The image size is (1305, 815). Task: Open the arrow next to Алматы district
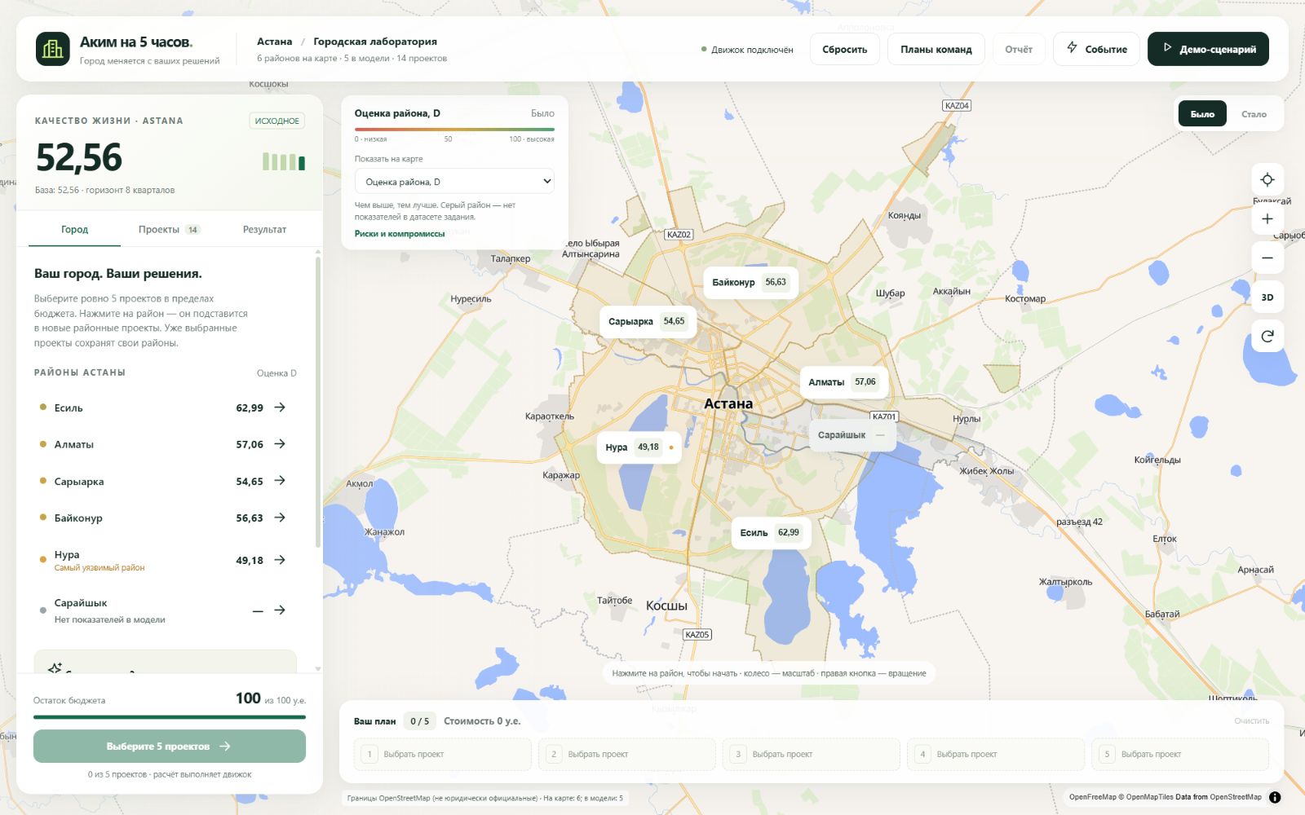[280, 444]
